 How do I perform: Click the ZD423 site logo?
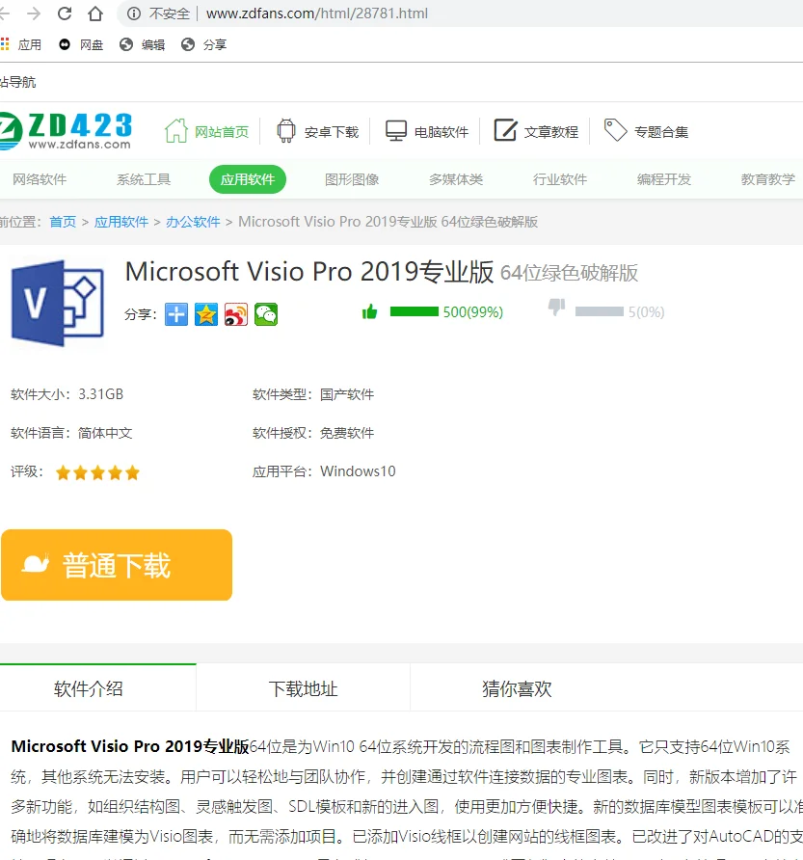click(x=66, y=130)
